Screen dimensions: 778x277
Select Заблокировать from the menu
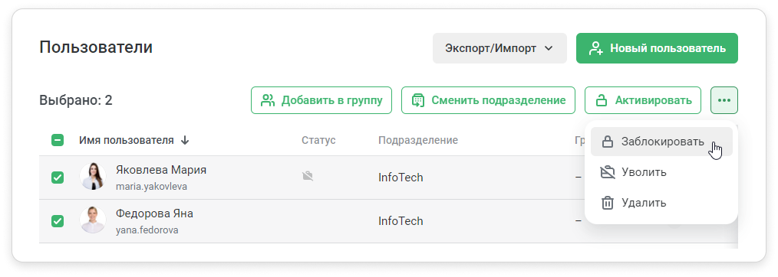pyautogui.click(x=661, y=142)
